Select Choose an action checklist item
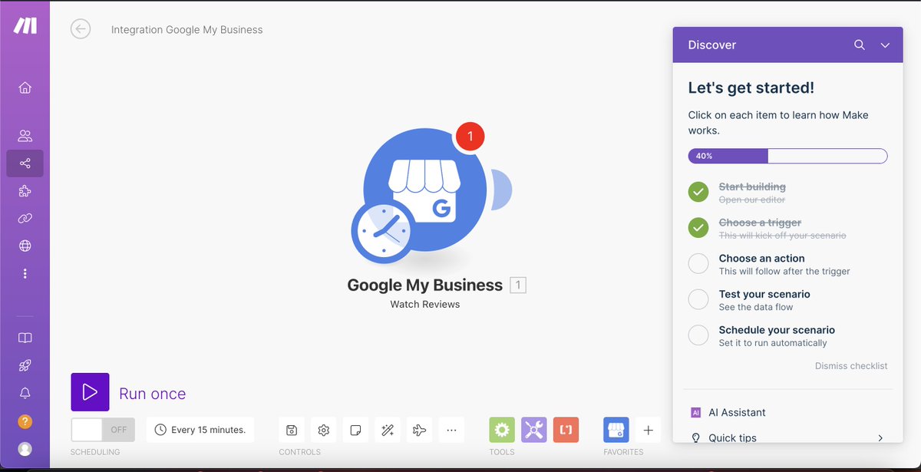 point(787,264)
